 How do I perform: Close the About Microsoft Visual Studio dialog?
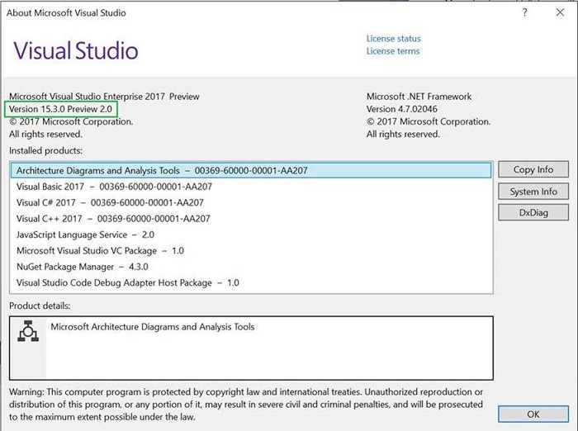coord(560,12)
